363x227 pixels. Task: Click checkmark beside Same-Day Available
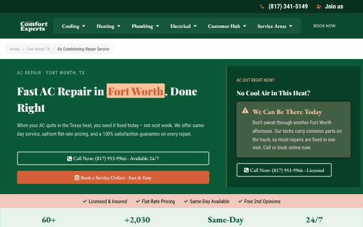click(186, 201)
